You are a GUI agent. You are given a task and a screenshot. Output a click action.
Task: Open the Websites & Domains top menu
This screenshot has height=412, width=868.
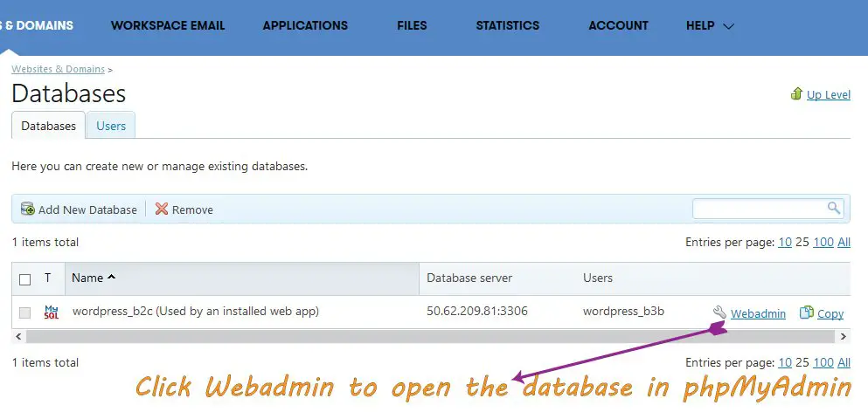(x=37, y=25)
